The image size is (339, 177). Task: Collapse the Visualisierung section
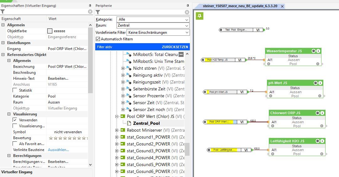(9, 114)
